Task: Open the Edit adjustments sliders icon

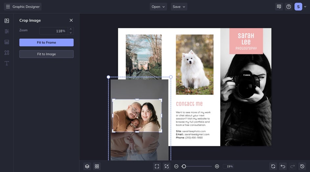Action: point(7,31)
